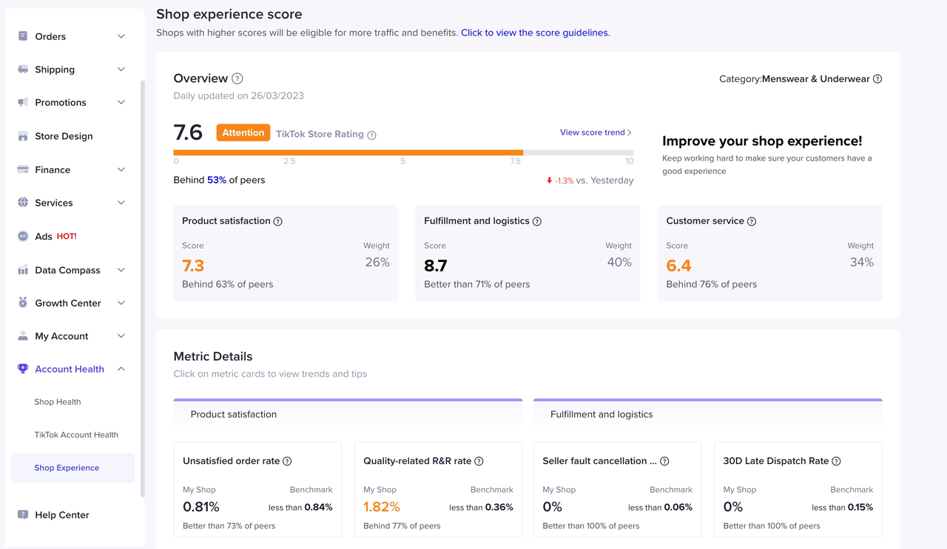Select TikTok Account Health menu item
This screenshot has width=947, height=549.
coord(76,435)
